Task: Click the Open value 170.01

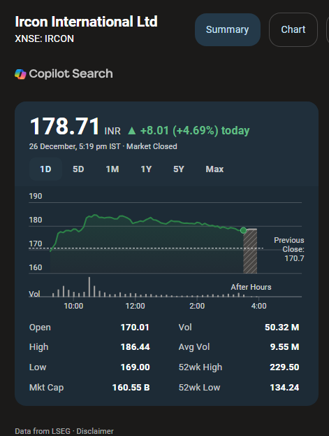Action: click(135, 328)
